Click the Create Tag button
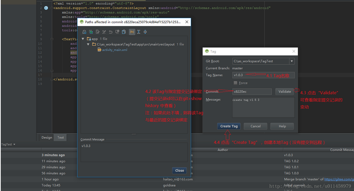Screen dimensions: 354x191 pyautogui.click(x=229, y=126)
